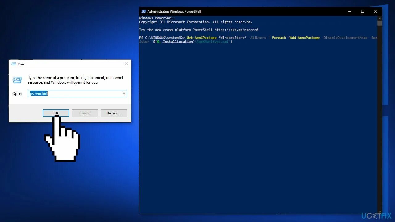This screenshot has height=222, width=395.
Task: Click the 'Add-AppxPackage' command text
Action: click(305, 38)
